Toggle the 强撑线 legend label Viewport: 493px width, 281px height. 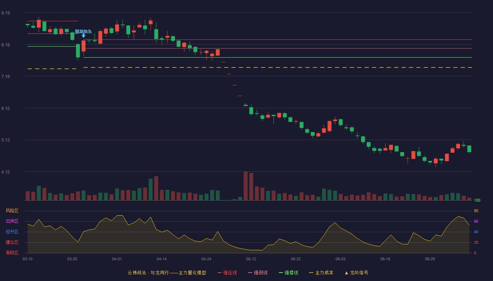pos(291,273)
